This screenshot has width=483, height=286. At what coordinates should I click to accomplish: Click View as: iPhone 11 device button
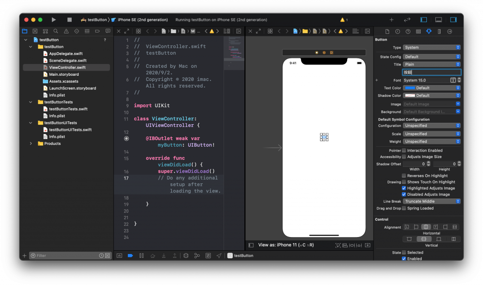(286, 245)
